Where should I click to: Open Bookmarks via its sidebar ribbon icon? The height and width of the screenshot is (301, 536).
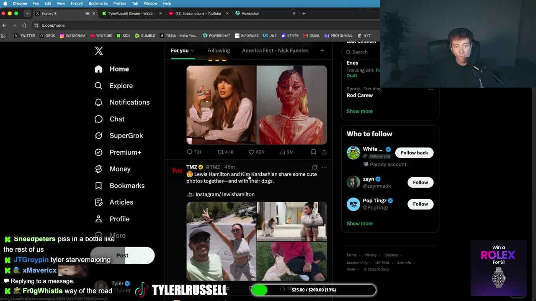[x=98, y=186]
